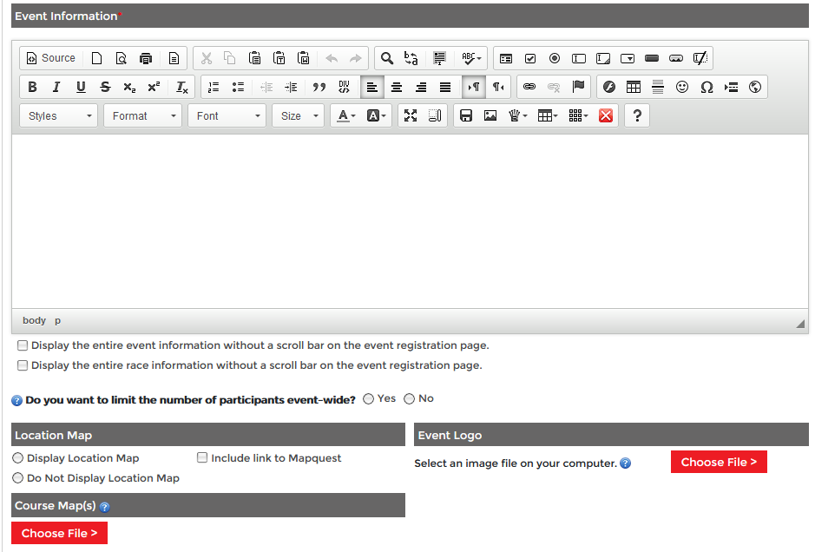Open the Font size dropdown
The width and height of the screenshot is (815, 552).
coord(298,115)
